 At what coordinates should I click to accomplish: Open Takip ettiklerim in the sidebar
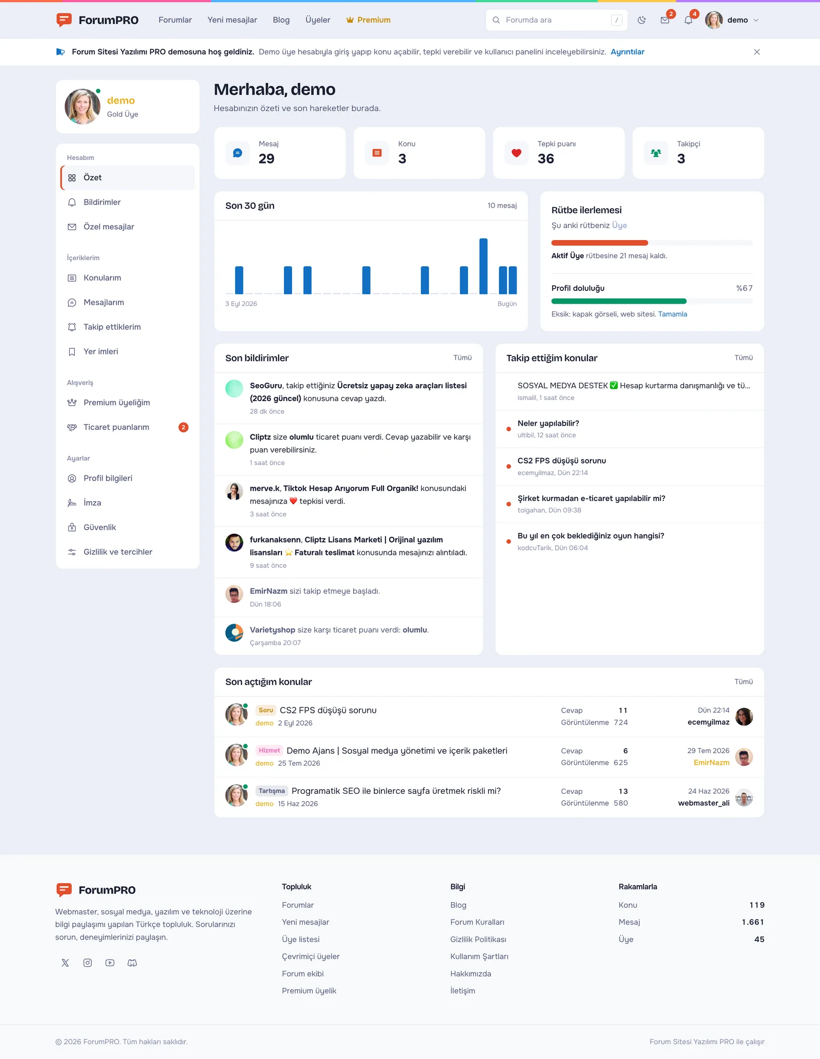click(128, 327)
